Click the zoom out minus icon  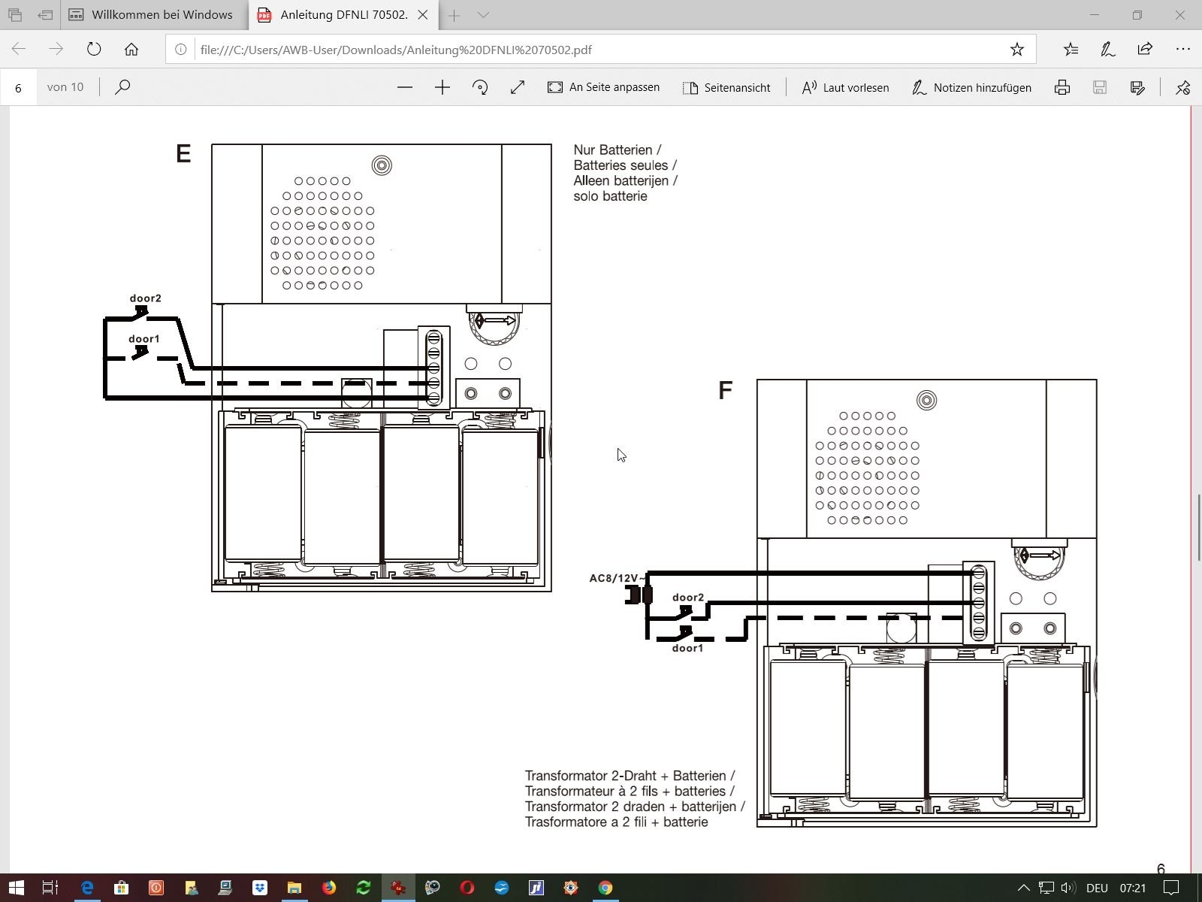pos(405,87)
